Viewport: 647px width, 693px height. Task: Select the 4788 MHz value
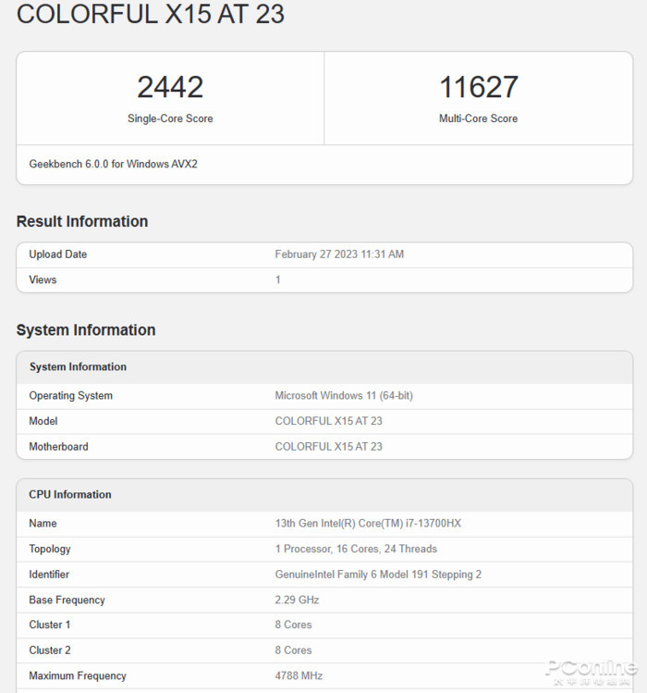coord(299,675)
